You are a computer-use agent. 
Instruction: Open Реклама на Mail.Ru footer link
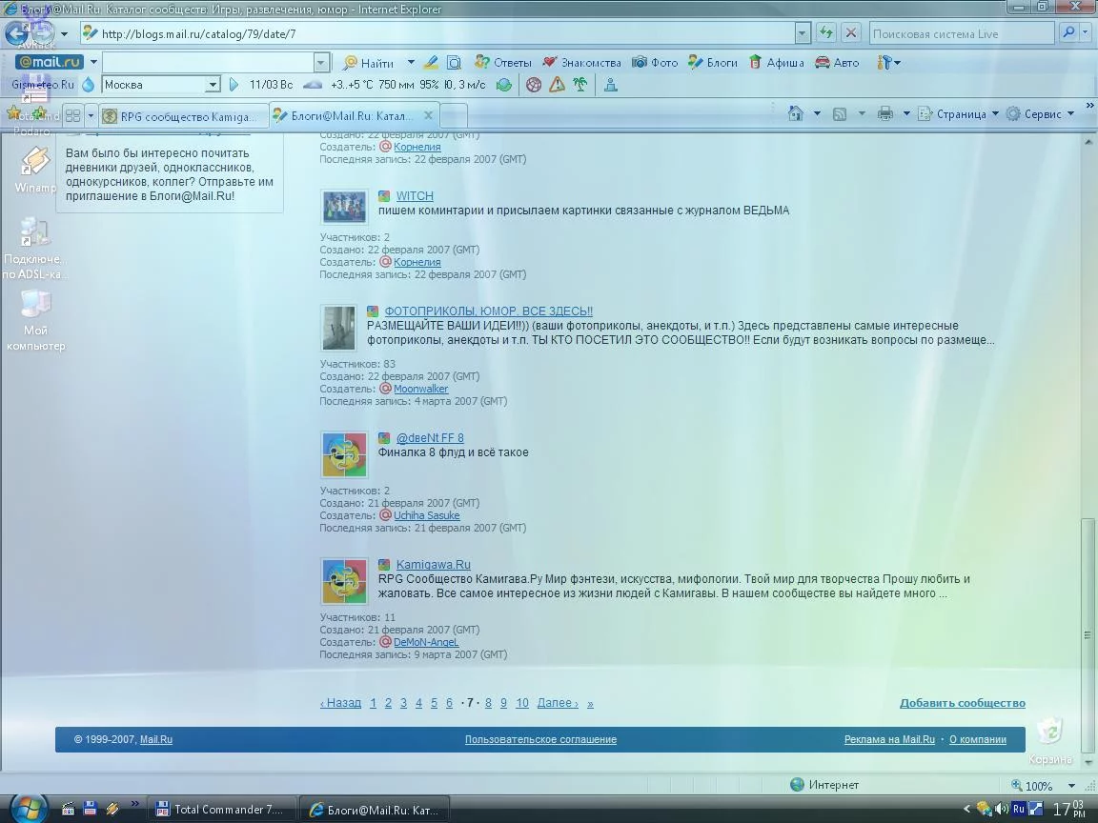(889, 740)
